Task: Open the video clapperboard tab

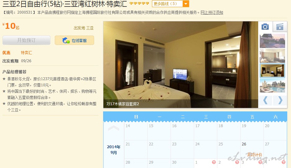Action: pyautogui.click(x=280, y=27)
